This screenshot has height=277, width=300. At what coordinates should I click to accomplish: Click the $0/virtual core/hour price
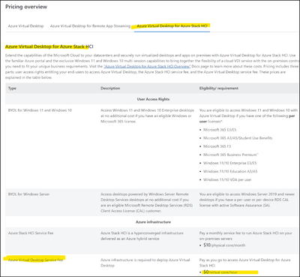pos(220,272)
